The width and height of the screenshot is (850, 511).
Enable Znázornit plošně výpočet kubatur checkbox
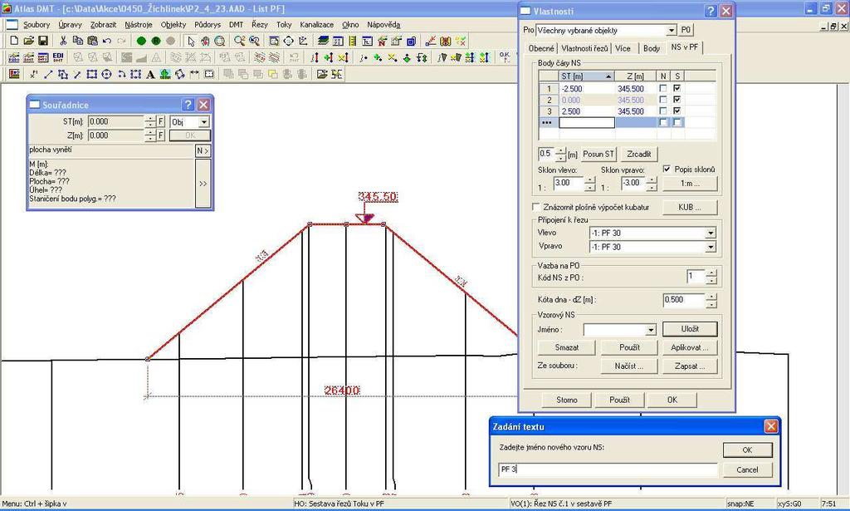coord(536,207)
